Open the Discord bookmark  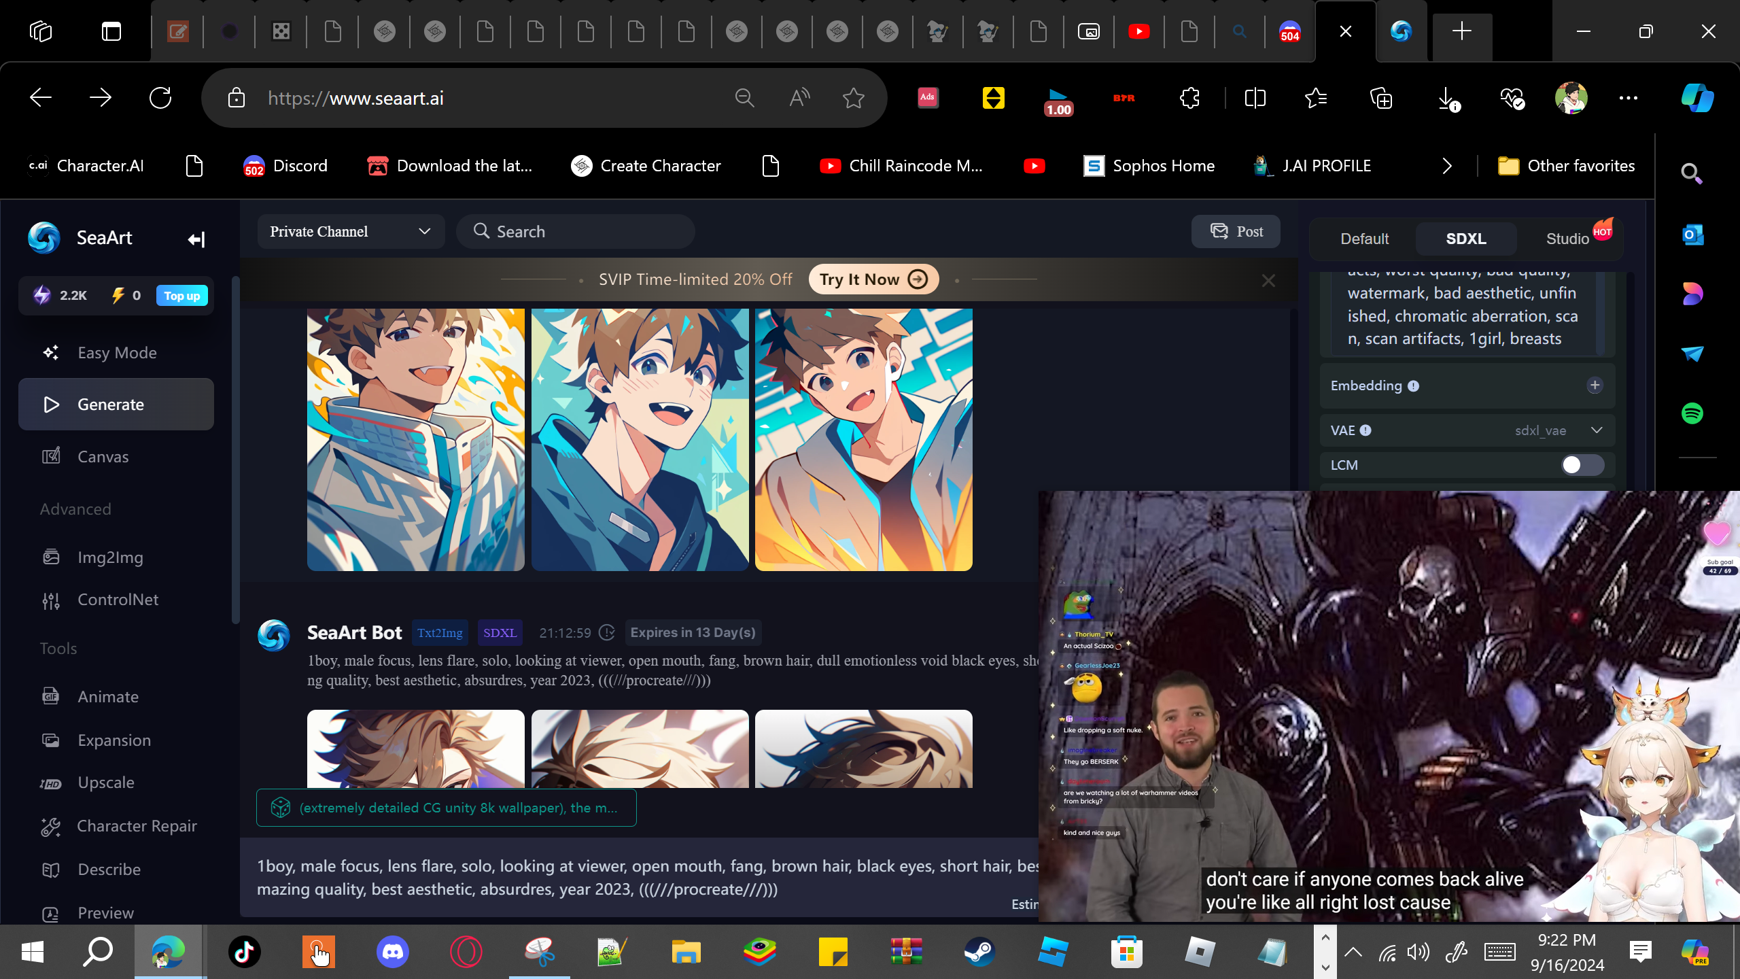tap(285, 166)
